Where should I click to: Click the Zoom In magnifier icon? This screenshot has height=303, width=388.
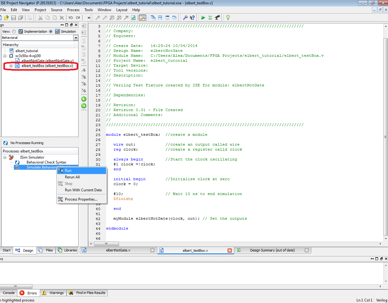coord(98,18)
